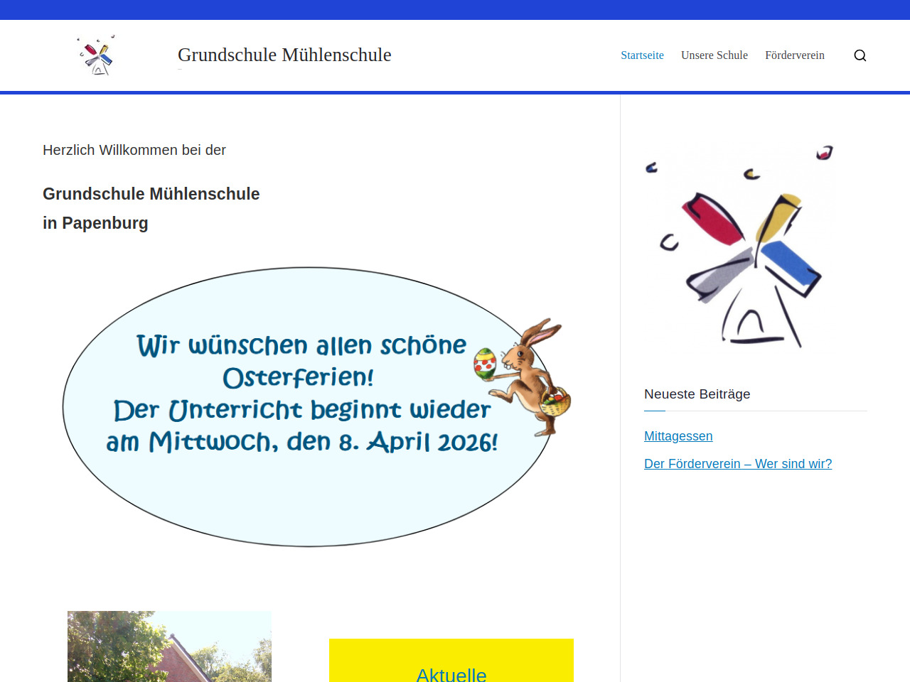Click the small windmill logo in header
The width and height of the screenshot is (910, 682).
[x=97, y=55]
